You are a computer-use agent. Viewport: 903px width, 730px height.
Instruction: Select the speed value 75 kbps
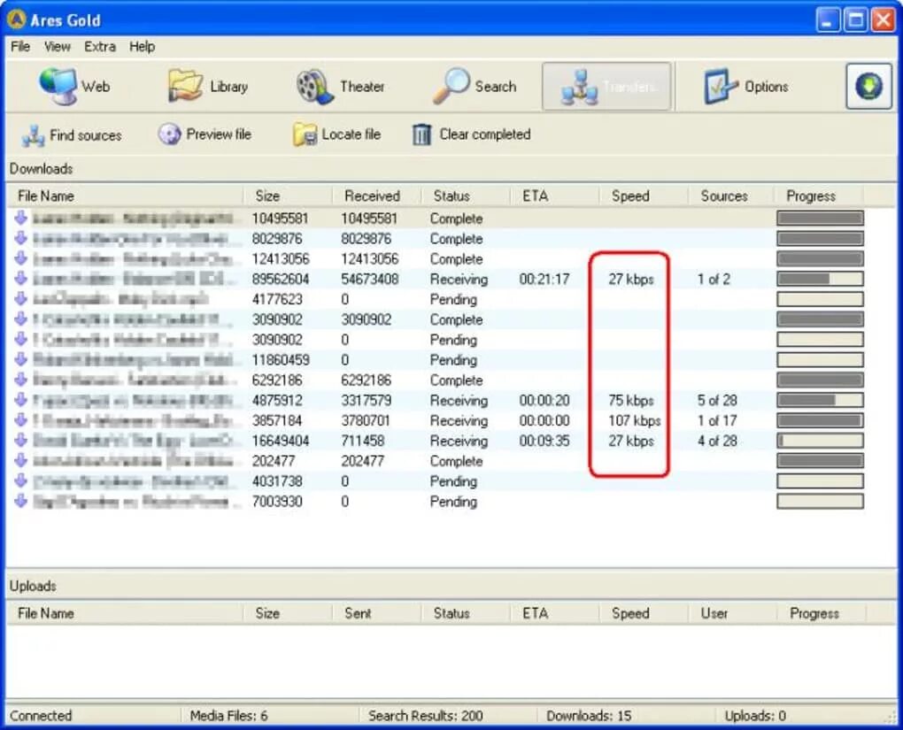(631, 400)
